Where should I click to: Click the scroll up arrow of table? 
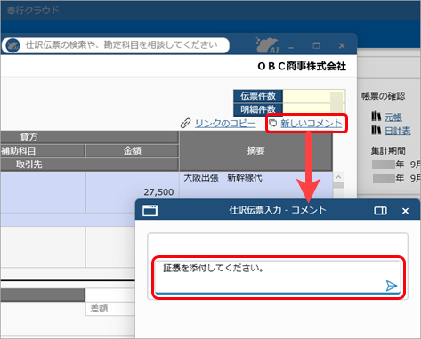pyautogui.click(x=338, y=177)
